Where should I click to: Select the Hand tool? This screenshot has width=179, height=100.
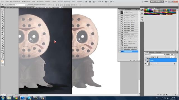click(3, 55)
